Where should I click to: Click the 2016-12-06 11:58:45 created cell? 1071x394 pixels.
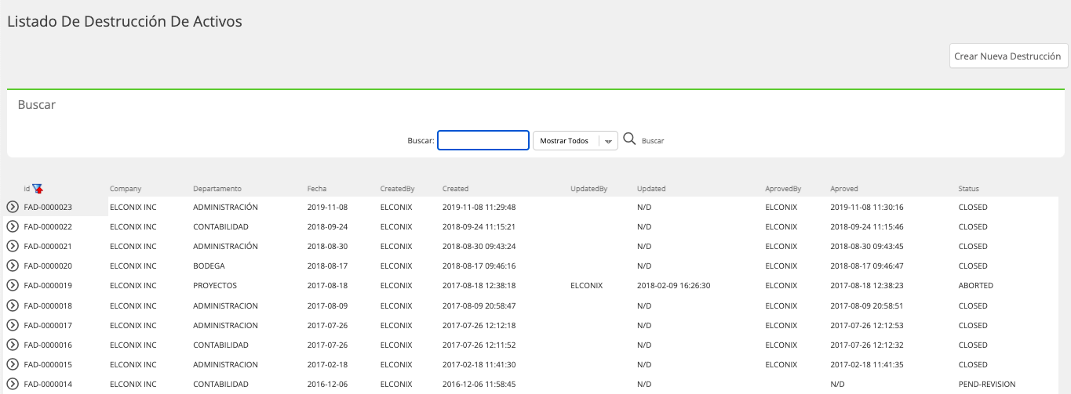479,385
